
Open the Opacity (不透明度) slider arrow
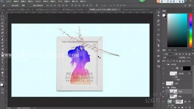pyautogui.click(x=192, y=58)
